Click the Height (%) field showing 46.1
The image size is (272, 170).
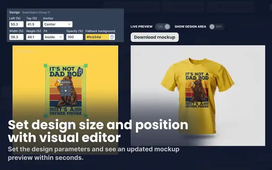coord(34,37)
